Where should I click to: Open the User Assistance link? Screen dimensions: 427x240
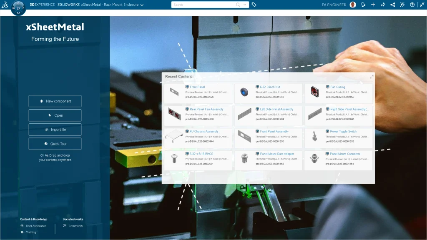coord(36,226)
